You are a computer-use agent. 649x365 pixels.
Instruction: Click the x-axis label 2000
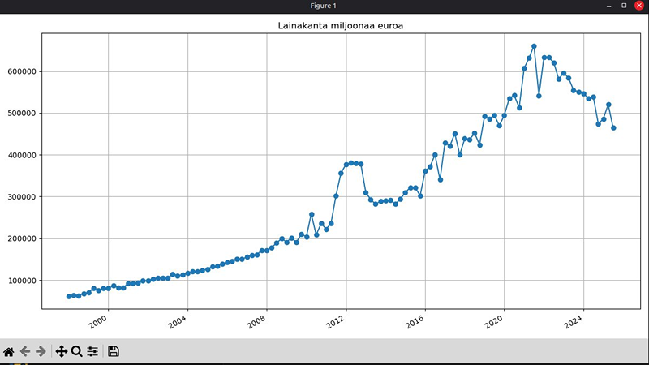[98, 322]
